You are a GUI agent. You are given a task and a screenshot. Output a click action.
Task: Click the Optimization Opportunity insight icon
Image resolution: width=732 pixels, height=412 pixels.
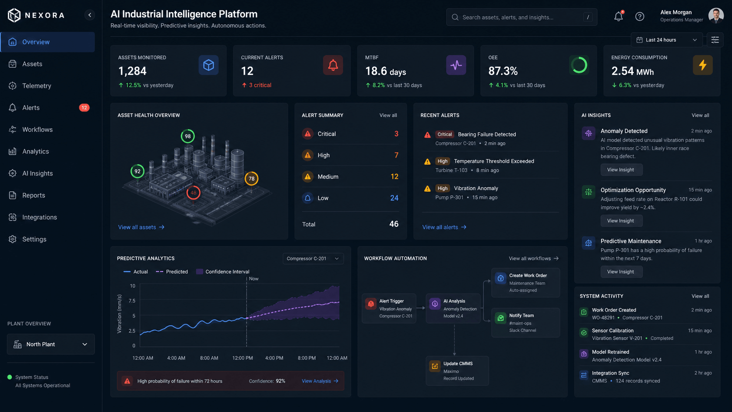tap(588, 192)
